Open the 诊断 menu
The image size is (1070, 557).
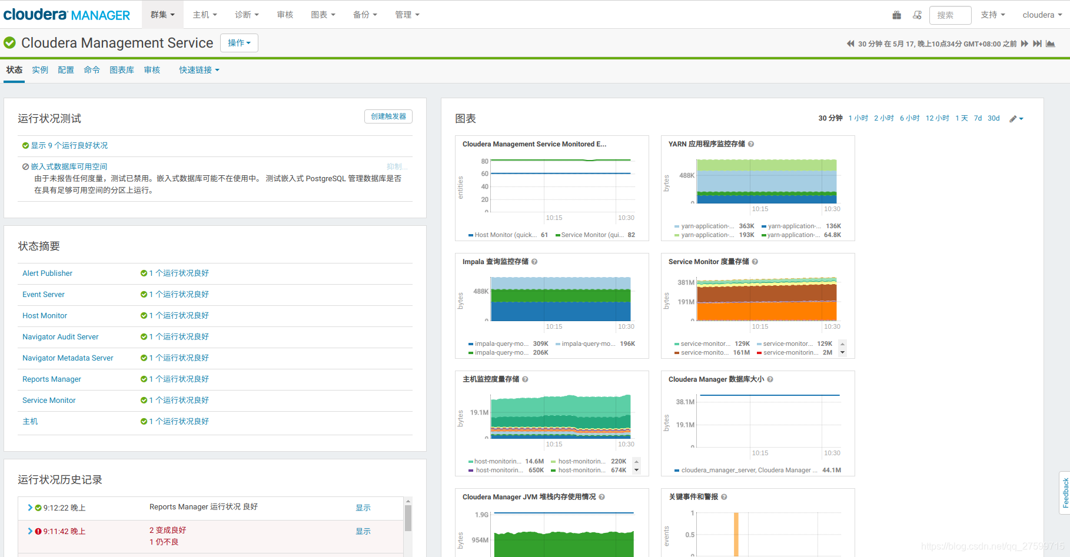point(247,15)
